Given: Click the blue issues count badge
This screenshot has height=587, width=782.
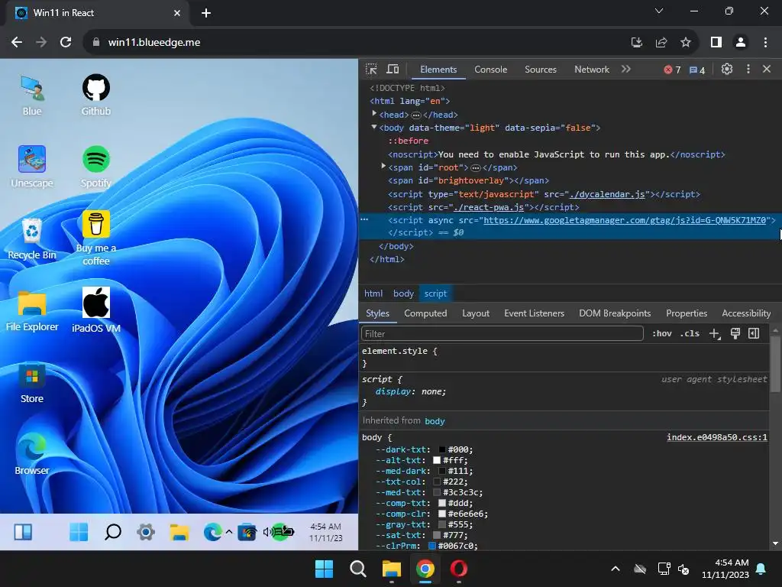Looking at the screenshot, I should 697,70.
